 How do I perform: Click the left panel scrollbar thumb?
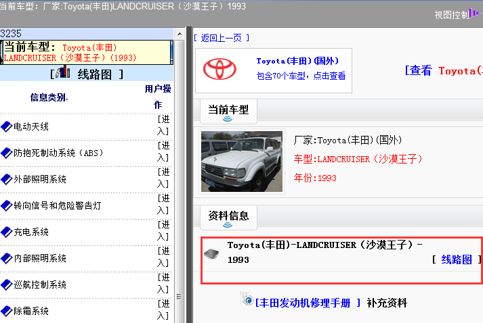pyautogui.click(x=180, y=181)
